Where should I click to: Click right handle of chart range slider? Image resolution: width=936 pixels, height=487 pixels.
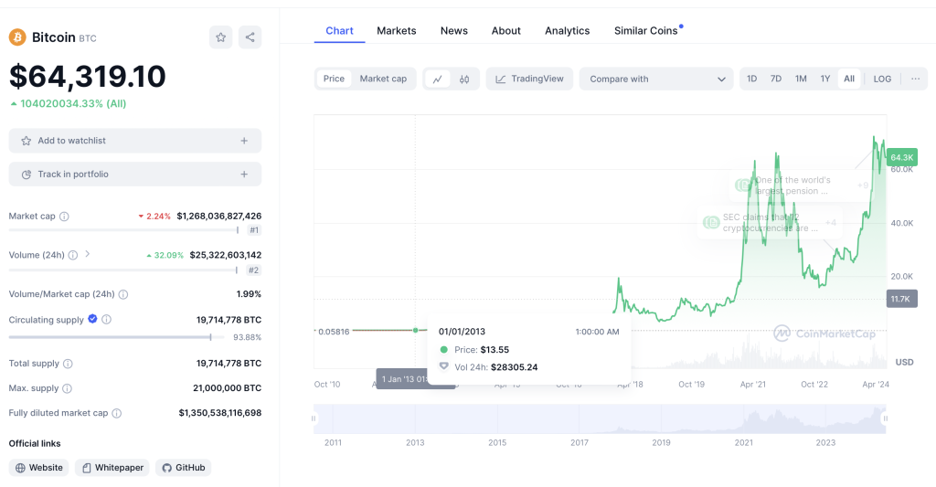pyautogui.click(x=885, y=419)
